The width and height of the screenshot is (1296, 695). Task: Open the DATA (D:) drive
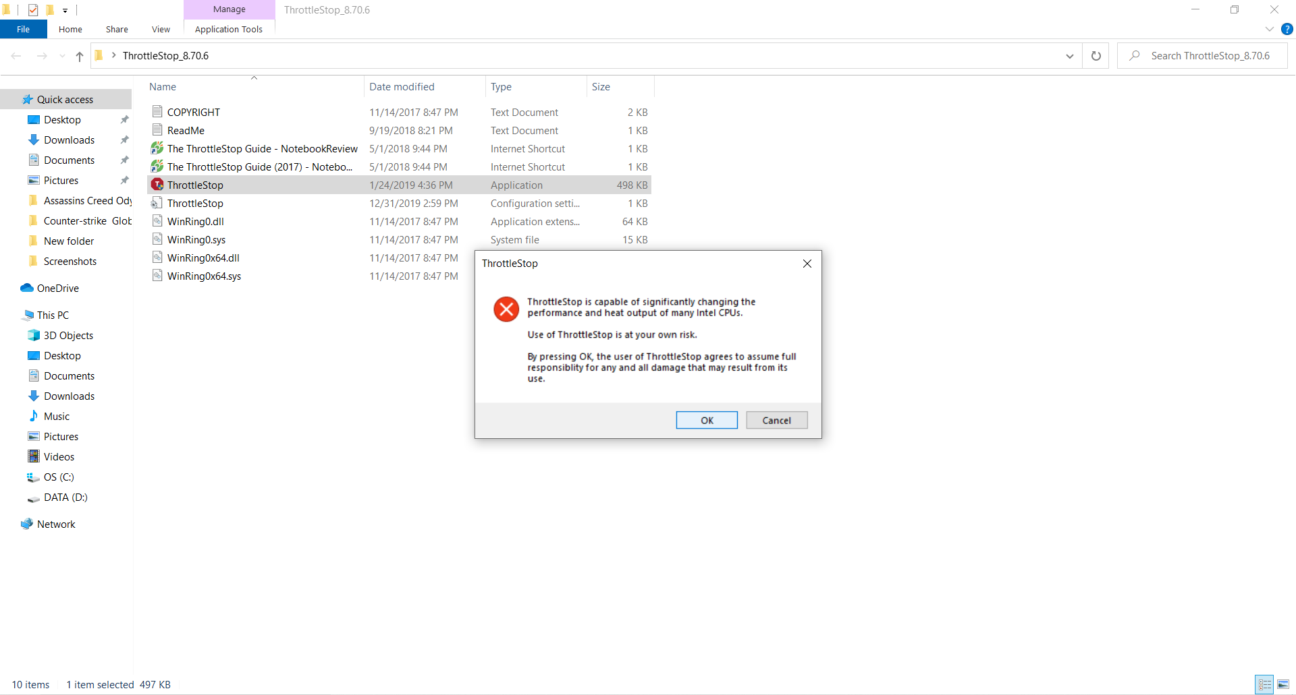[x=65, y=497]
